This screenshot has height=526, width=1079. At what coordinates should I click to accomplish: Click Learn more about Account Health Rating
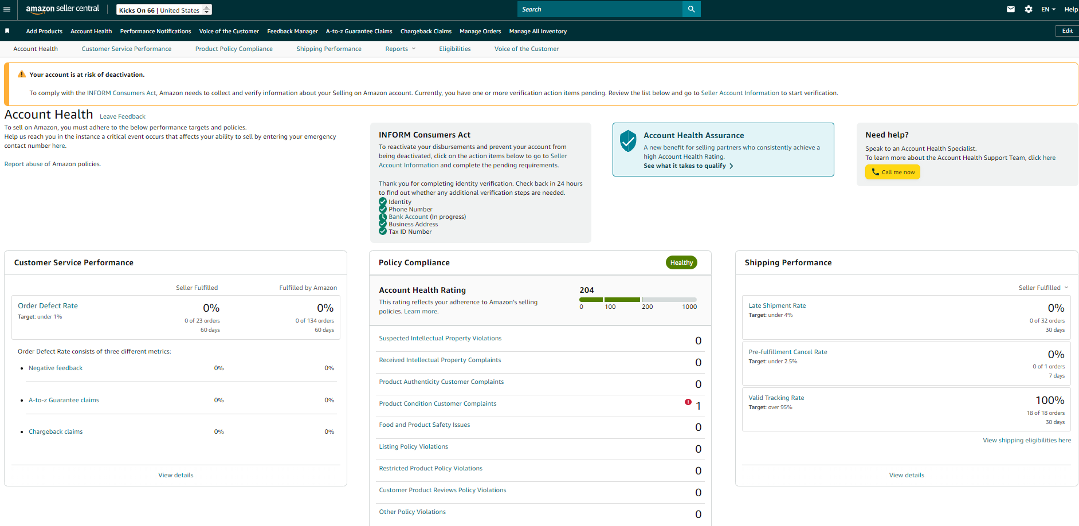[421, 312]
